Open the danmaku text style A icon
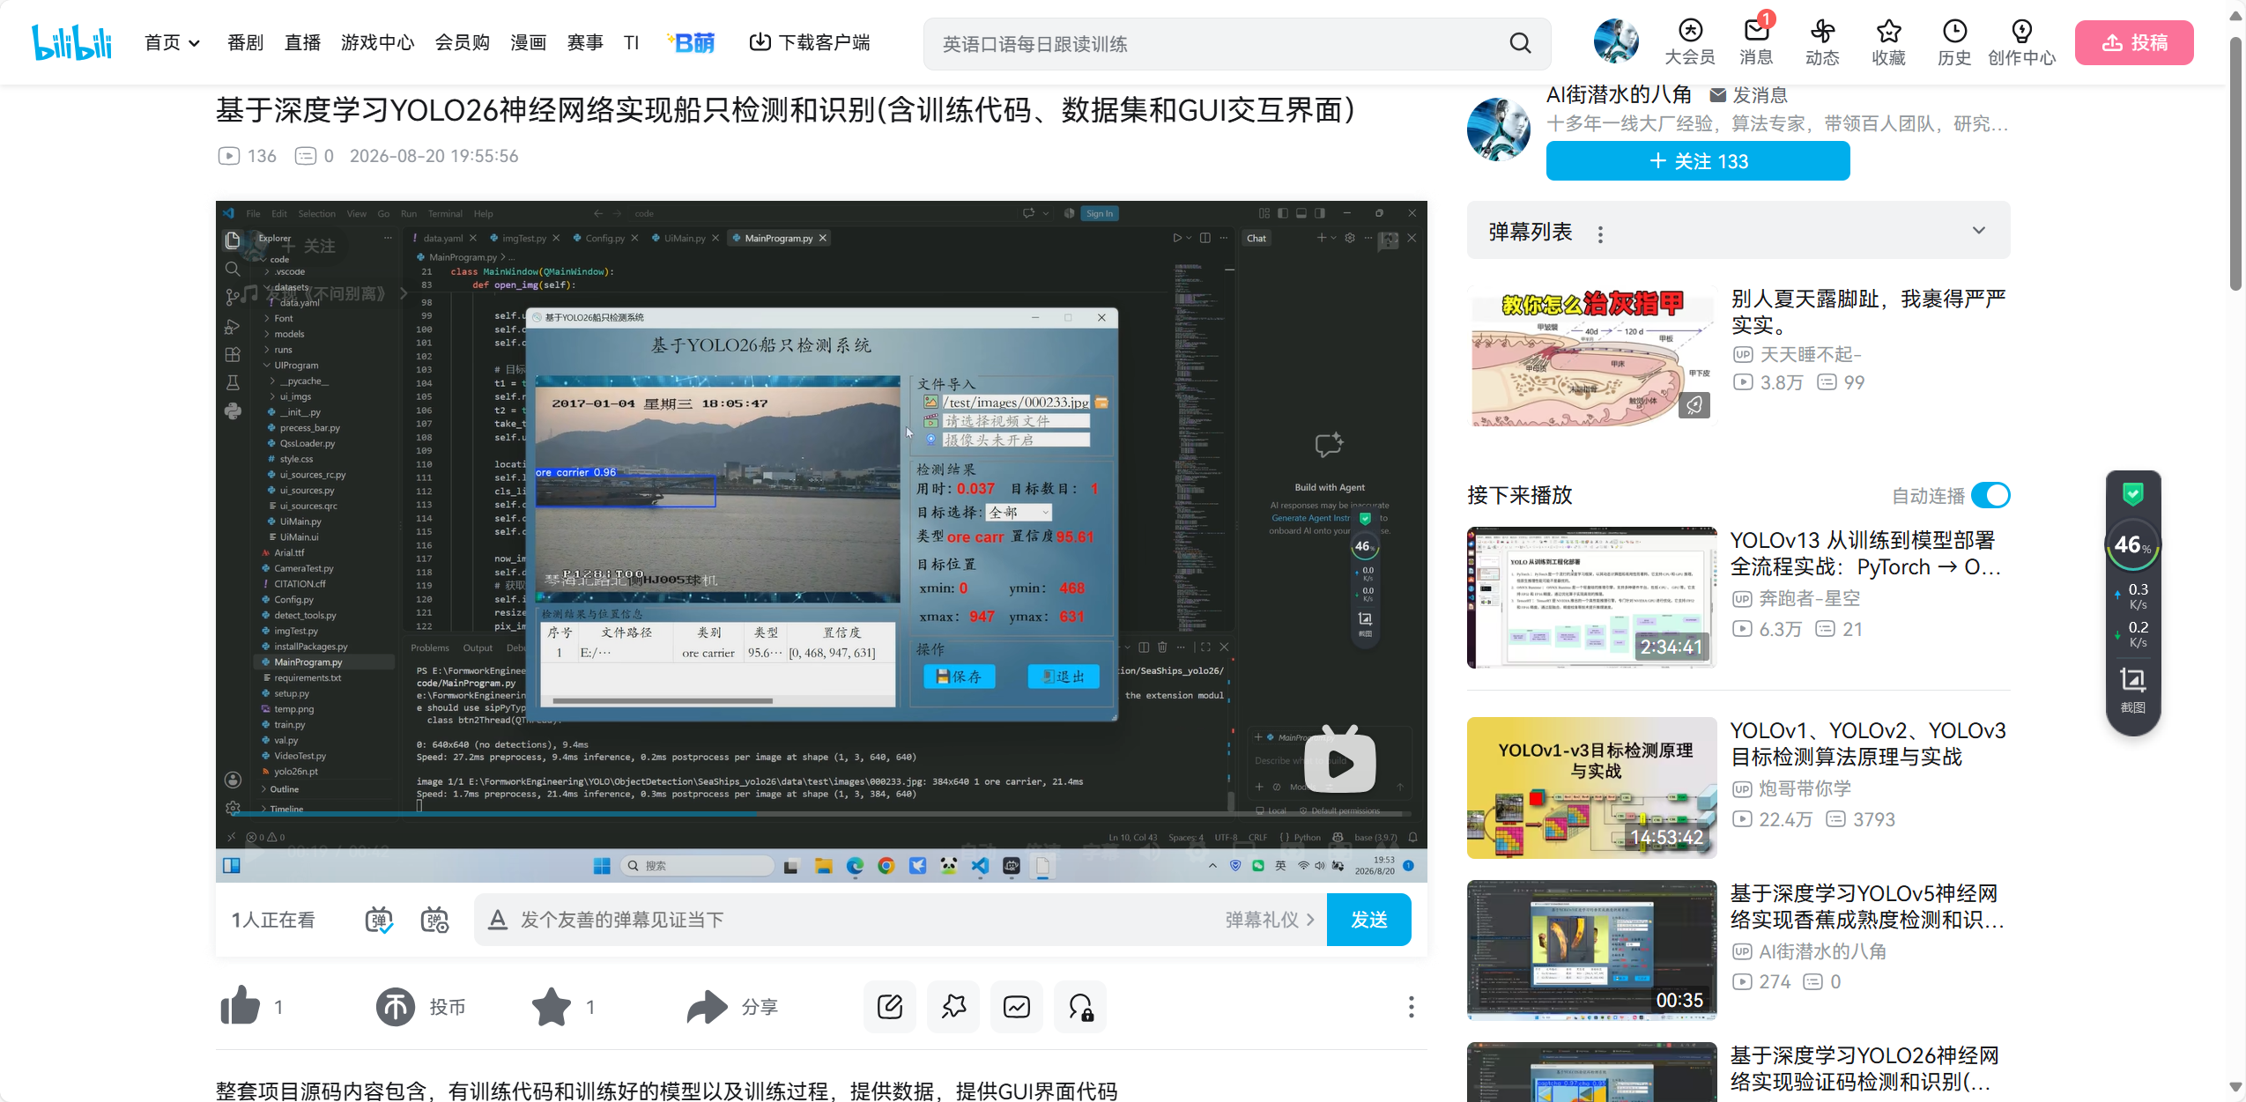This screenshot has height=1102, width=2246. pos(498,920)
